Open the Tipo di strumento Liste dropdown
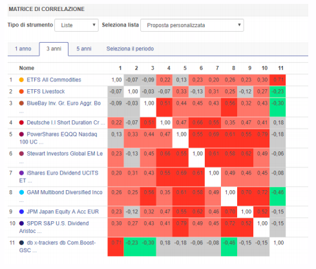The image size is (316, 269). [x=76, y=25]
